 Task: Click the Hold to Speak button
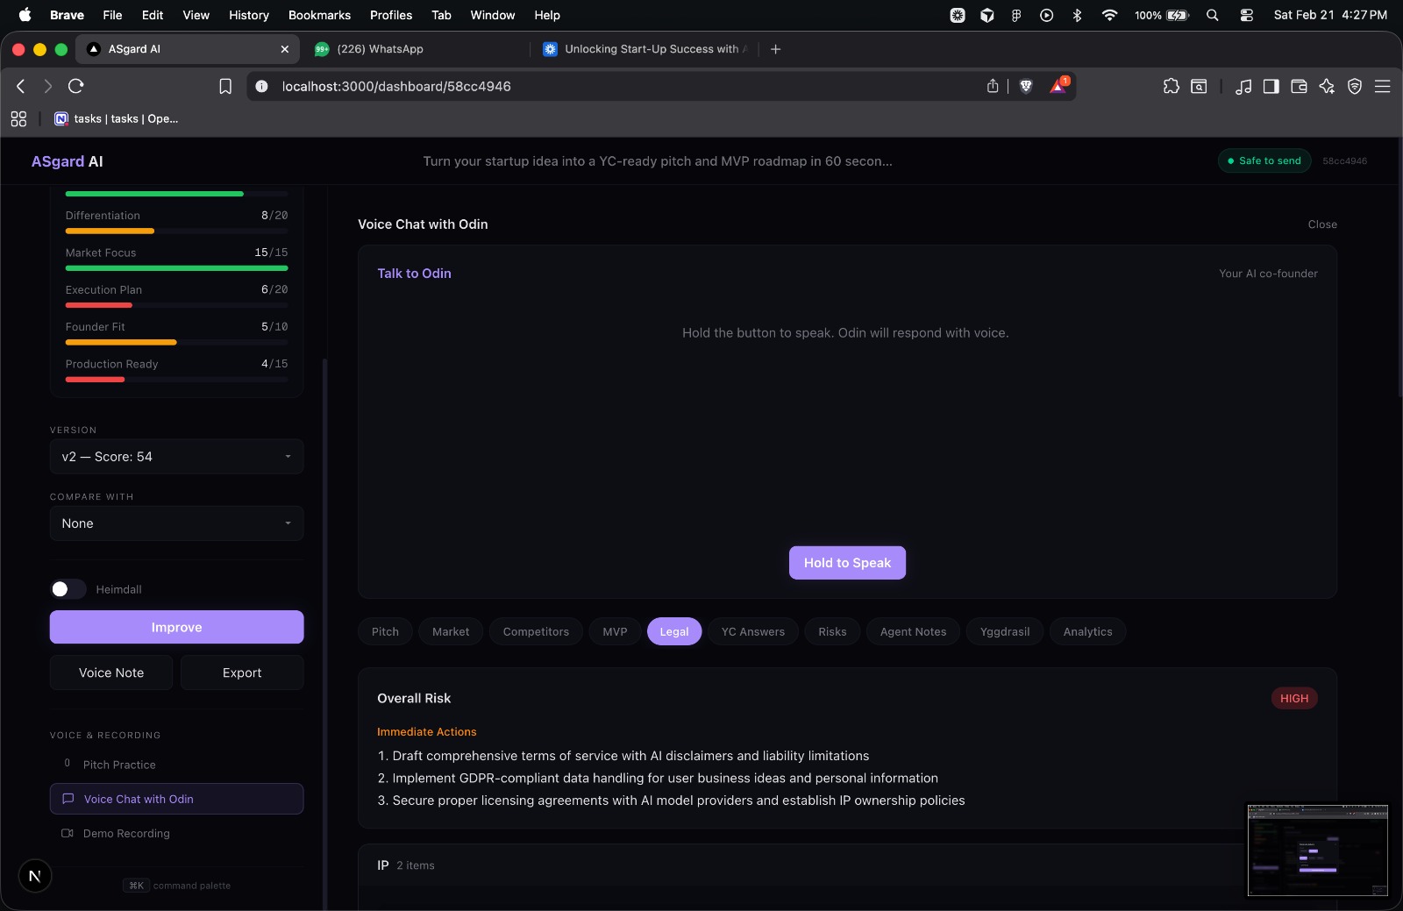(847, 563)
